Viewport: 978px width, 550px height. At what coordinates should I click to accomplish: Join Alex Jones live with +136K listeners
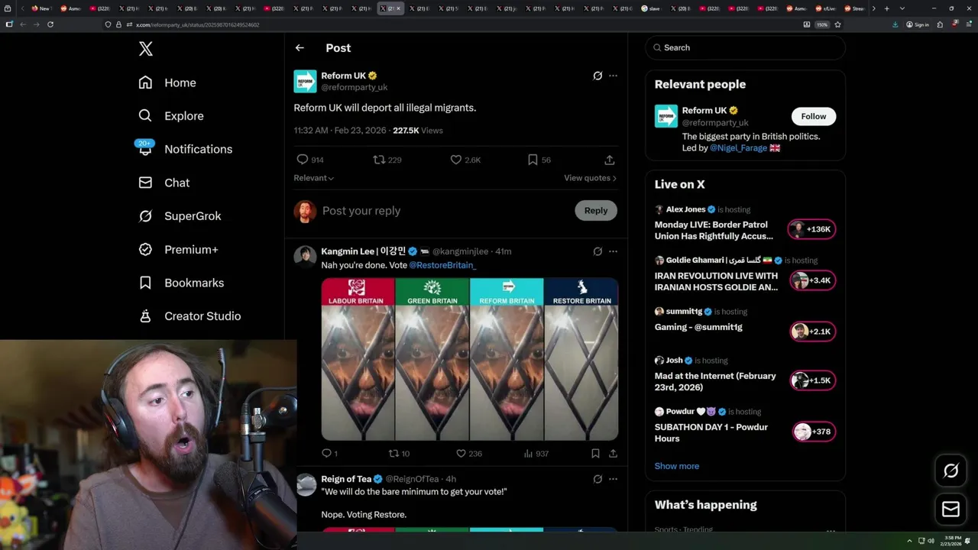tap(811, 229)
